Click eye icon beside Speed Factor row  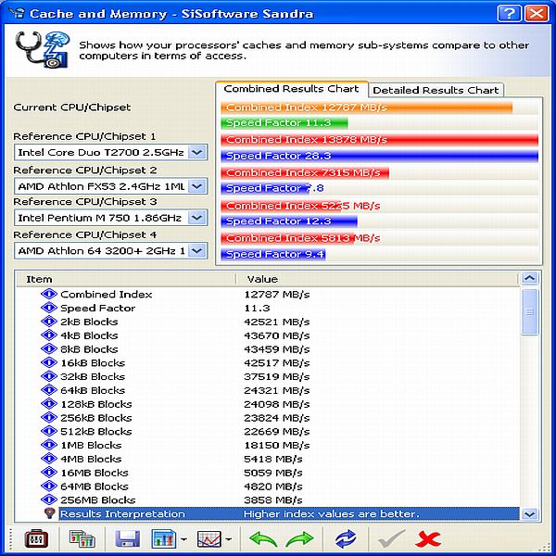tap(49, 308)
